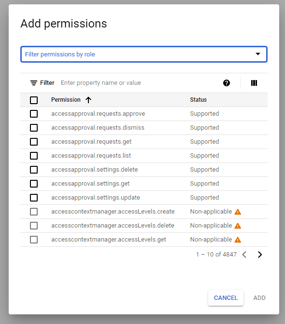The width and height of the screenshot is (285, 324).
Task: Check the accessapproval.requests.approve checkbox
Action: click(34, 114)
